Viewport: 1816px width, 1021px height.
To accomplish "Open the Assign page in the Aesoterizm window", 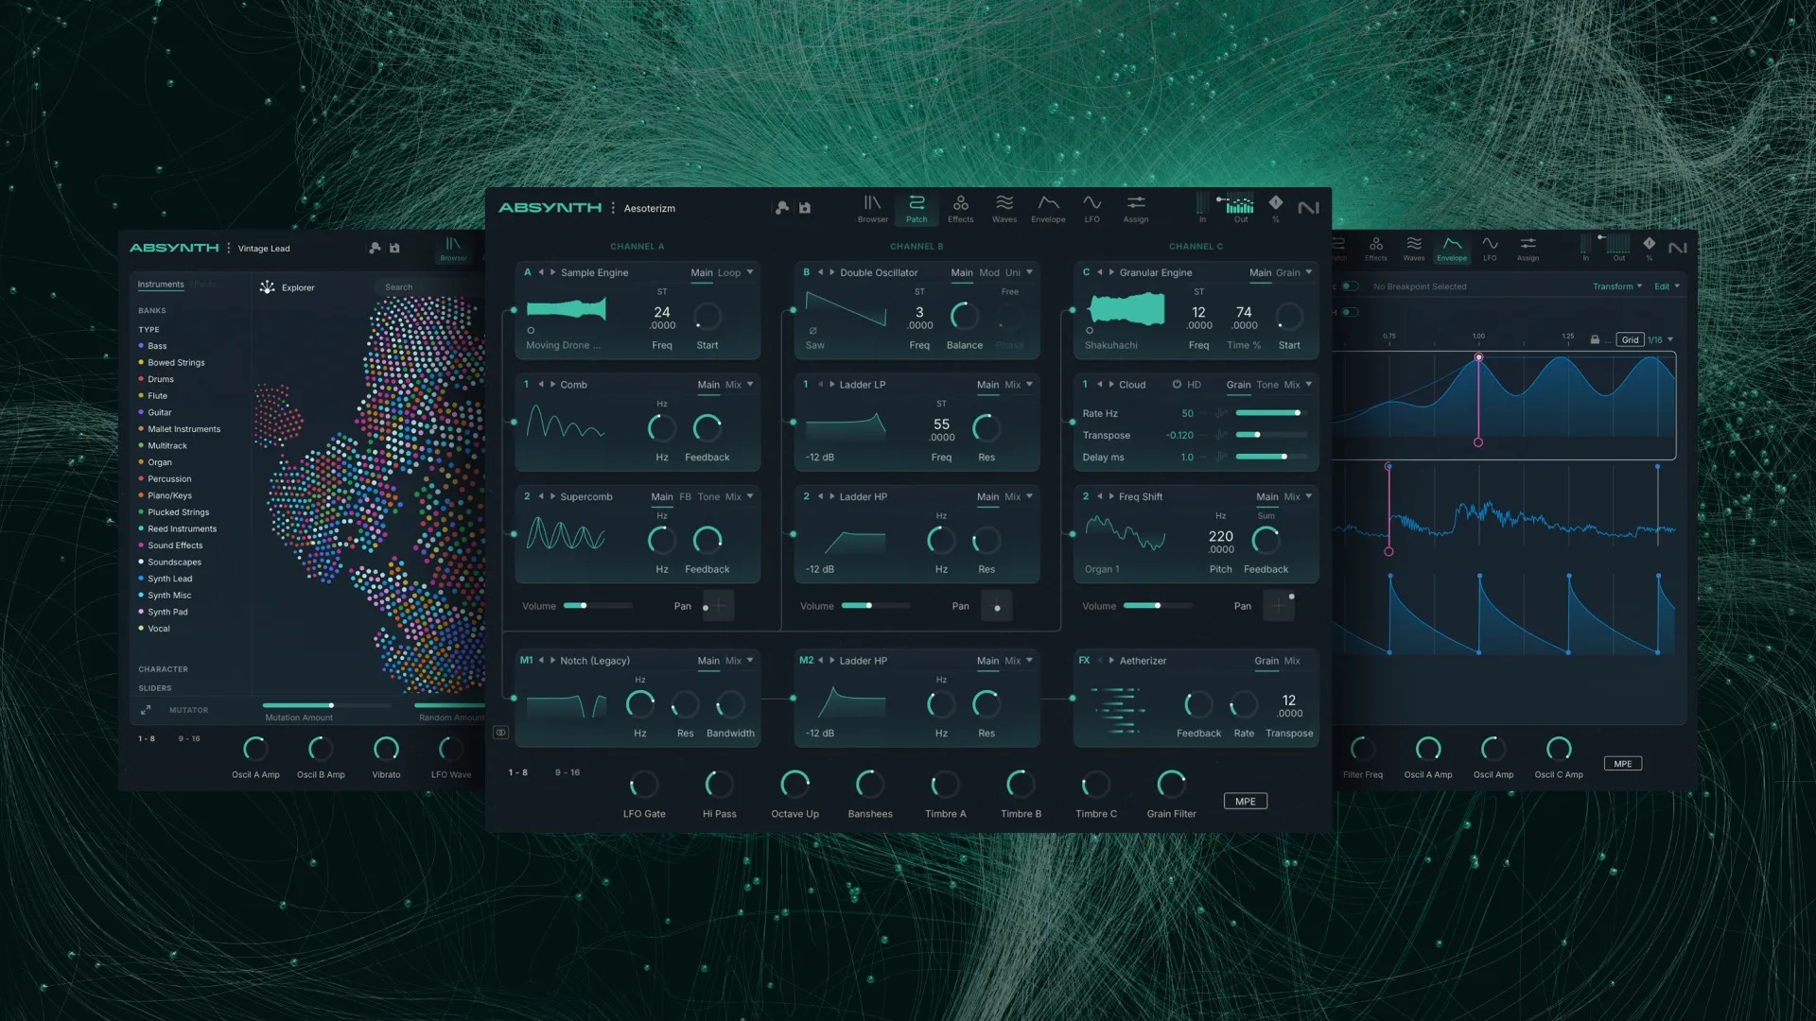I will (x=1136, y=209).
